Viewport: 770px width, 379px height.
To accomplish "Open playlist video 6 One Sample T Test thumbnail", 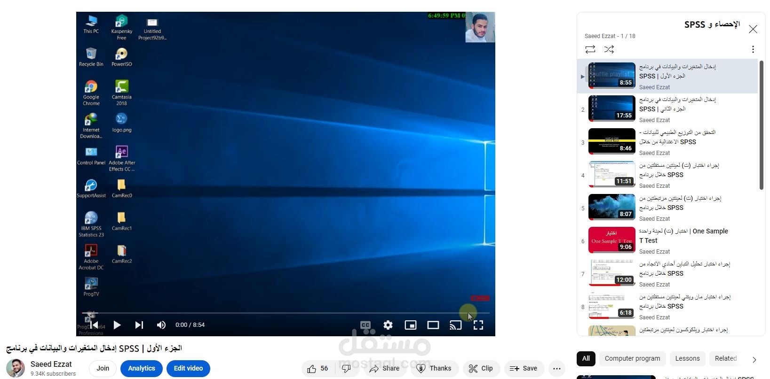I will [611, 240].
